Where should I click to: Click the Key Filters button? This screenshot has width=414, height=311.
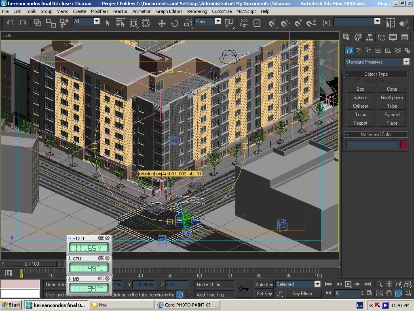coord(303,294)
